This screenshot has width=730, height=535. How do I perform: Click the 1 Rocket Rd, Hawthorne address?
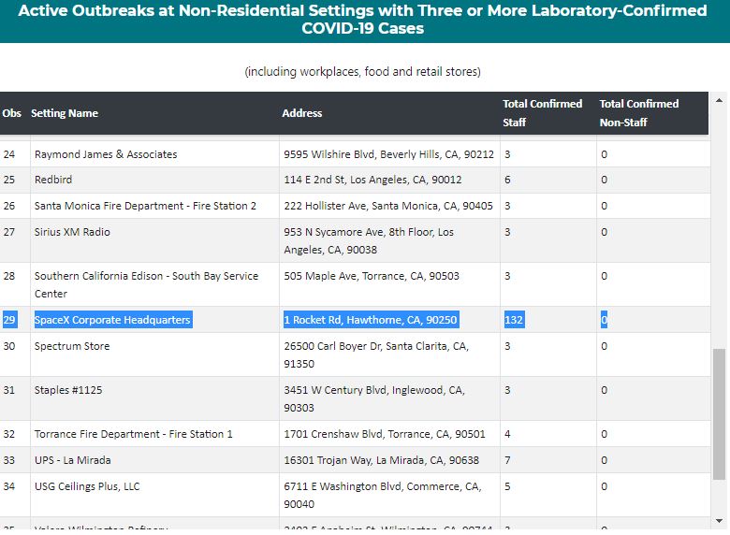coord(371,320)
